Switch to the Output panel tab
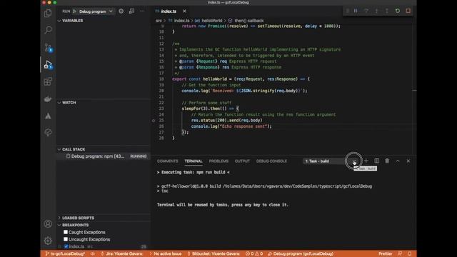This screenshot has width=457, height=257. coord(242,161)
